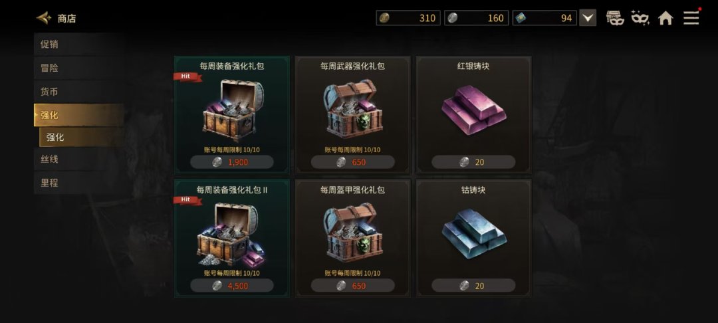Open the home icon in top bar
Image resolution: width=718 pixels, height=323 pixels.
tap(665, 19)
